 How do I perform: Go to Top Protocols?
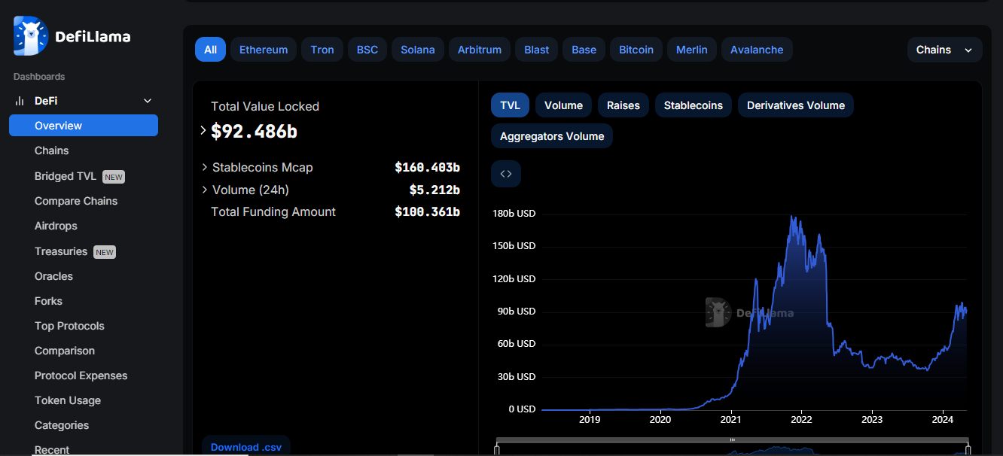(69, 326)
